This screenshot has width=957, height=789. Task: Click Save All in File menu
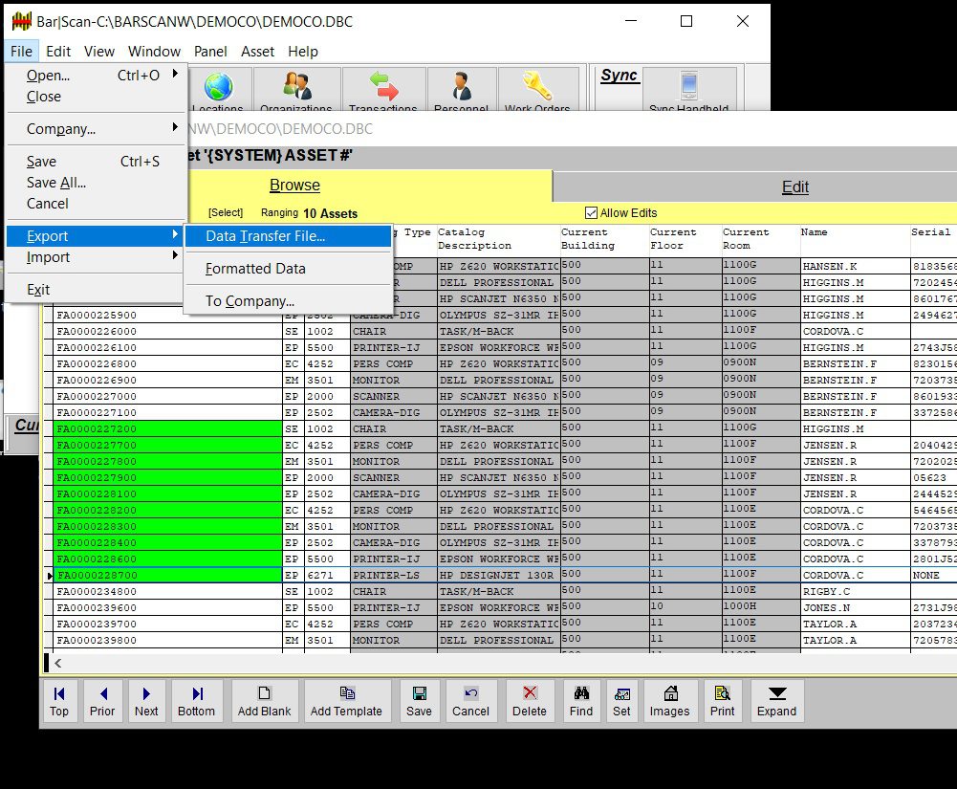(x=96, y=183)
